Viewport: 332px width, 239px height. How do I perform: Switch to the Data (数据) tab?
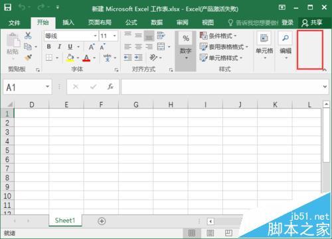(x=157, y=23)
